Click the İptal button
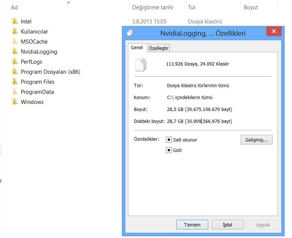 [227, 225]
